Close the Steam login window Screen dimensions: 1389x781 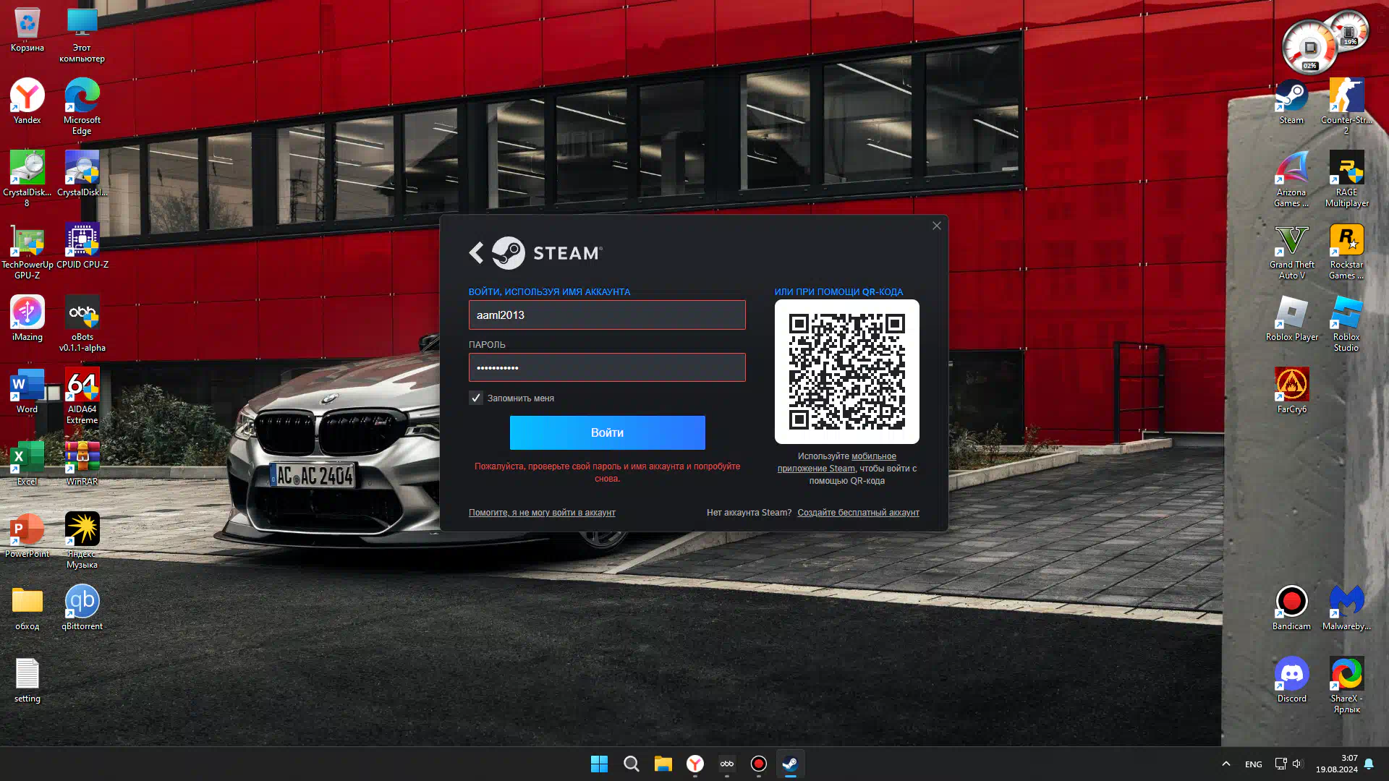click(x=936, y=226)
